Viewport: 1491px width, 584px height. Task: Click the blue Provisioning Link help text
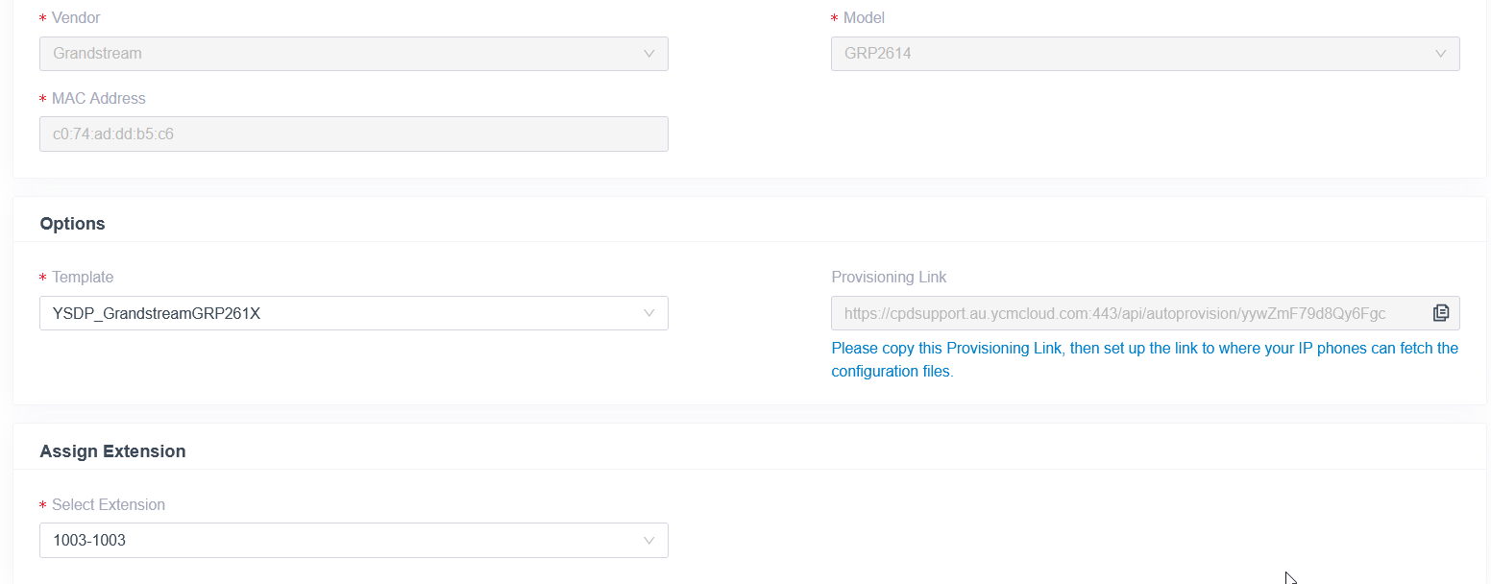pos(1145,360)
